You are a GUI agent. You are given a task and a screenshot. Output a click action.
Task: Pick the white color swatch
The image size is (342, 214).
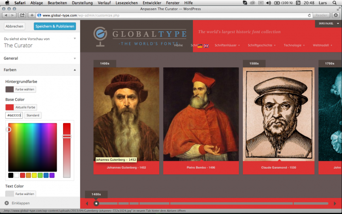pos(17,175)
